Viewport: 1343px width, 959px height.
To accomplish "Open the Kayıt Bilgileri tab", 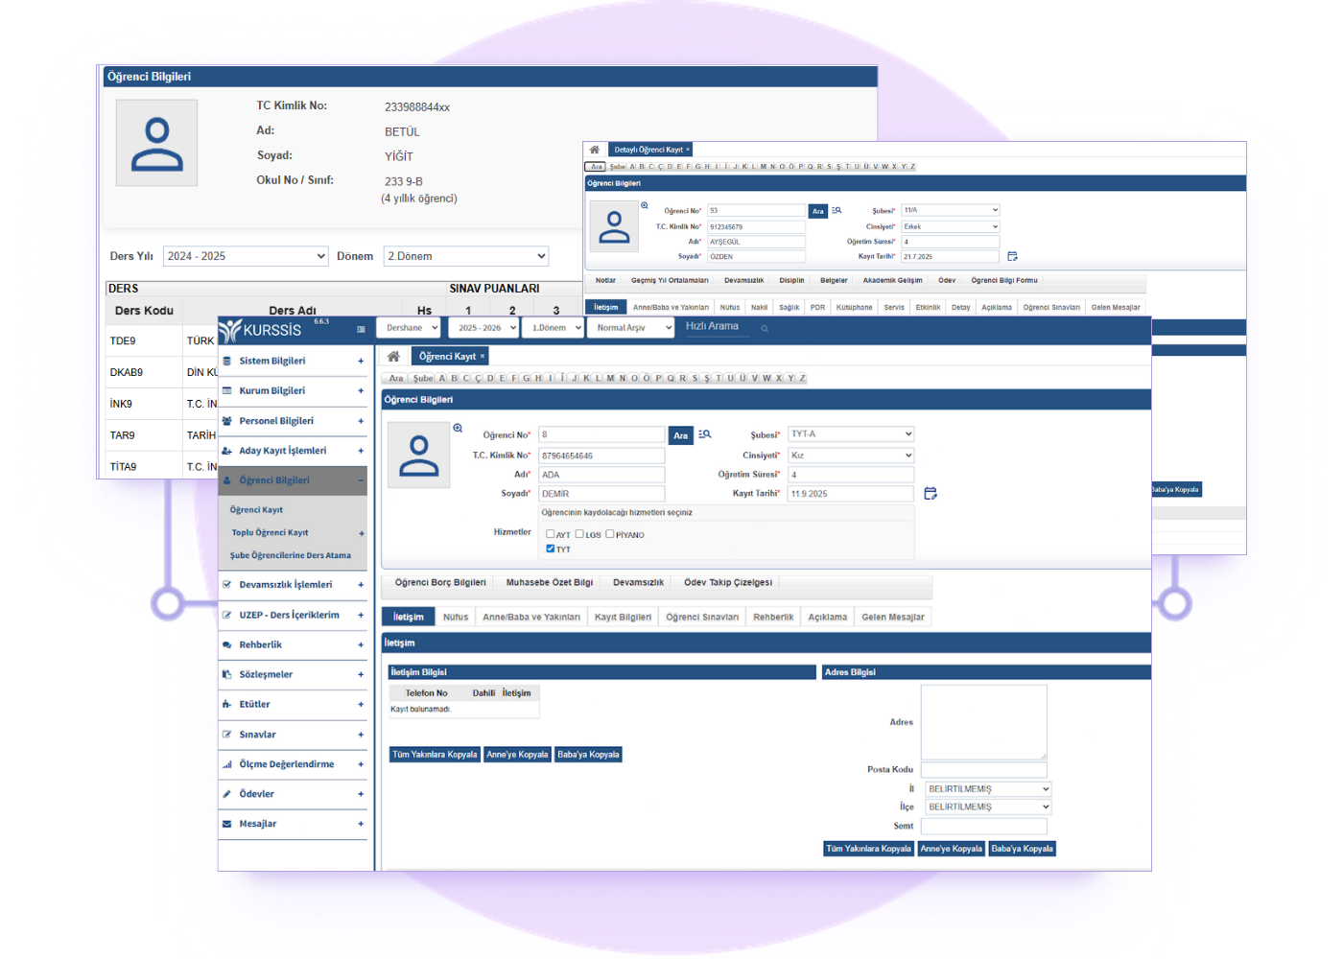I will click(623, 617).
